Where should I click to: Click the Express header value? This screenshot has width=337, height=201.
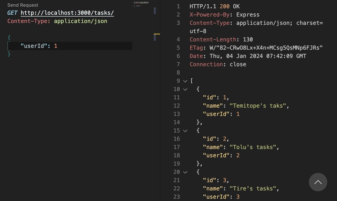pos(248,15)
